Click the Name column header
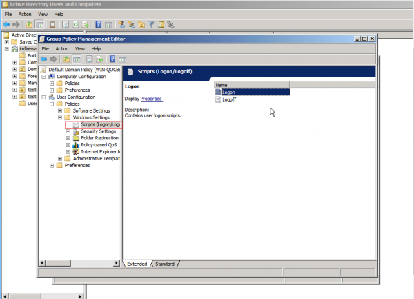The width and height of the screenshot is (414, 299). coord(252,85)
